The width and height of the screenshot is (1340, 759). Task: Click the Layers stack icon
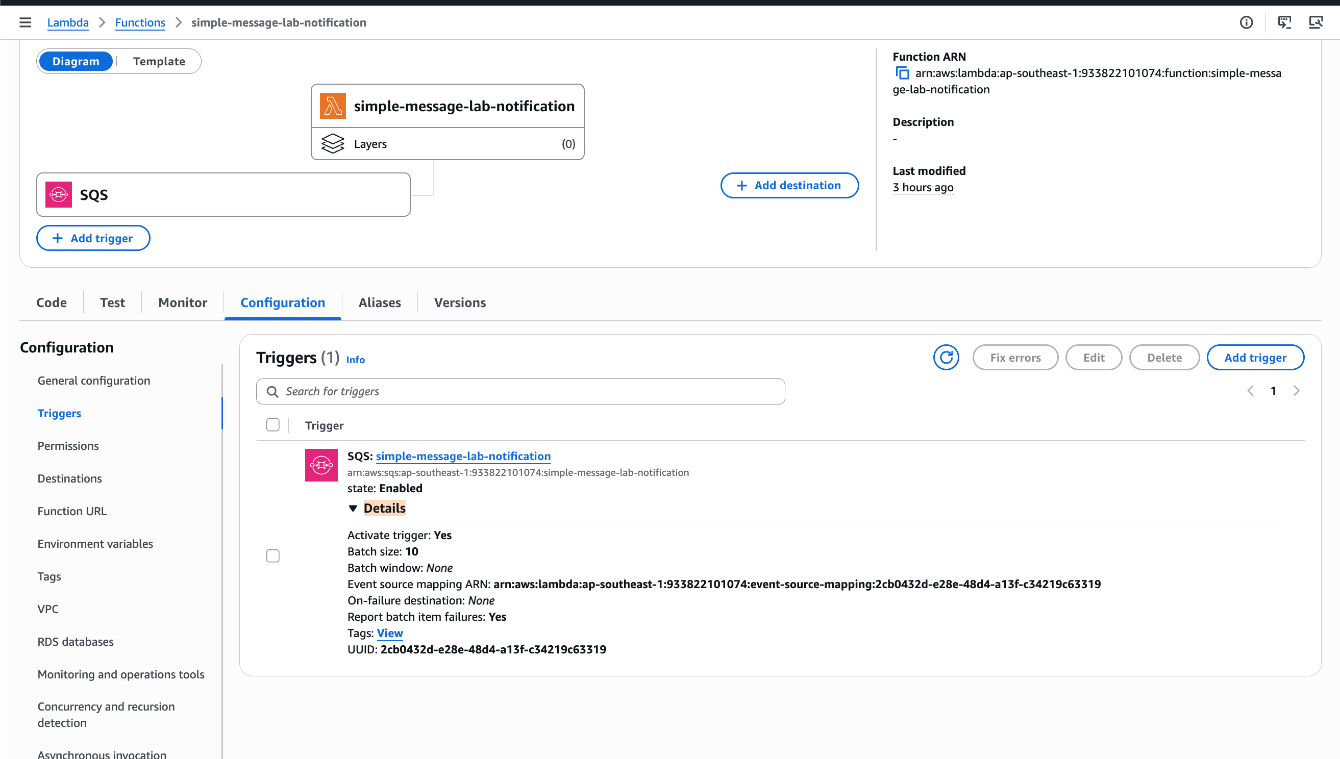[x=333, y=144]
